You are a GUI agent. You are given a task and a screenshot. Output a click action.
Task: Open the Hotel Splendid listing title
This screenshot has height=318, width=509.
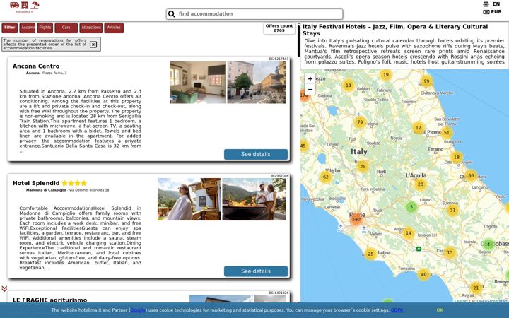click(x=36, y=183)
